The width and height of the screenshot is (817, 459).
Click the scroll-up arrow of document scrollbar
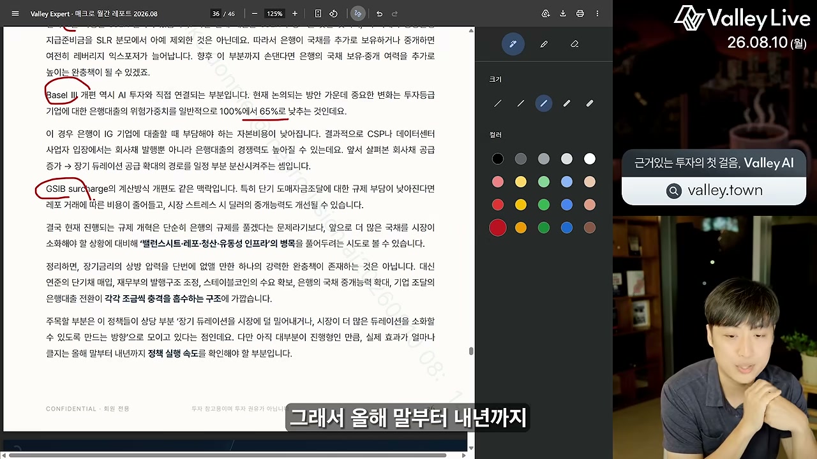point(471,30)
